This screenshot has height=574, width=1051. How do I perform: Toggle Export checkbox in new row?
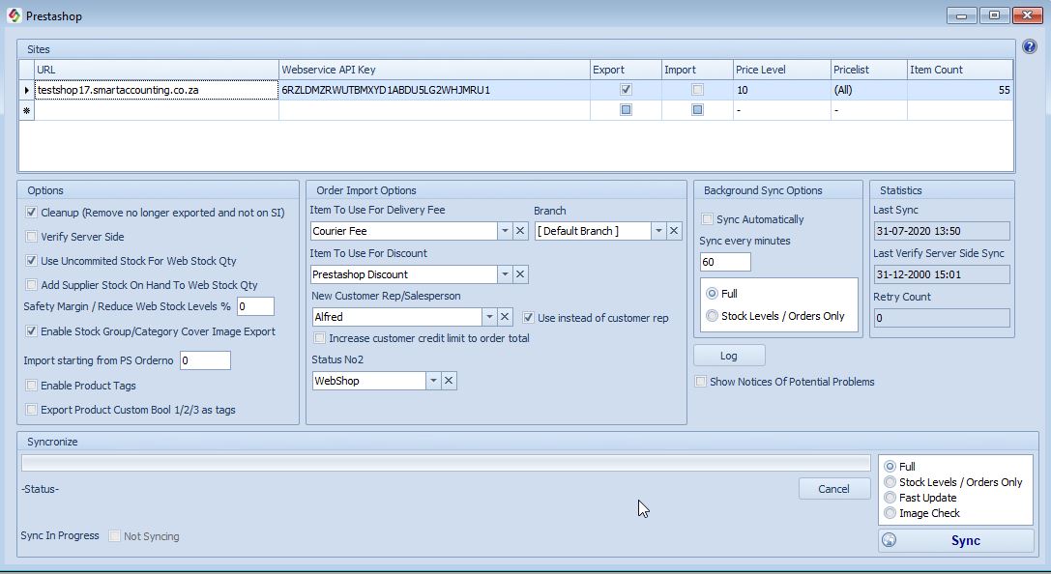pyautogui.click(x=626, y=110)
